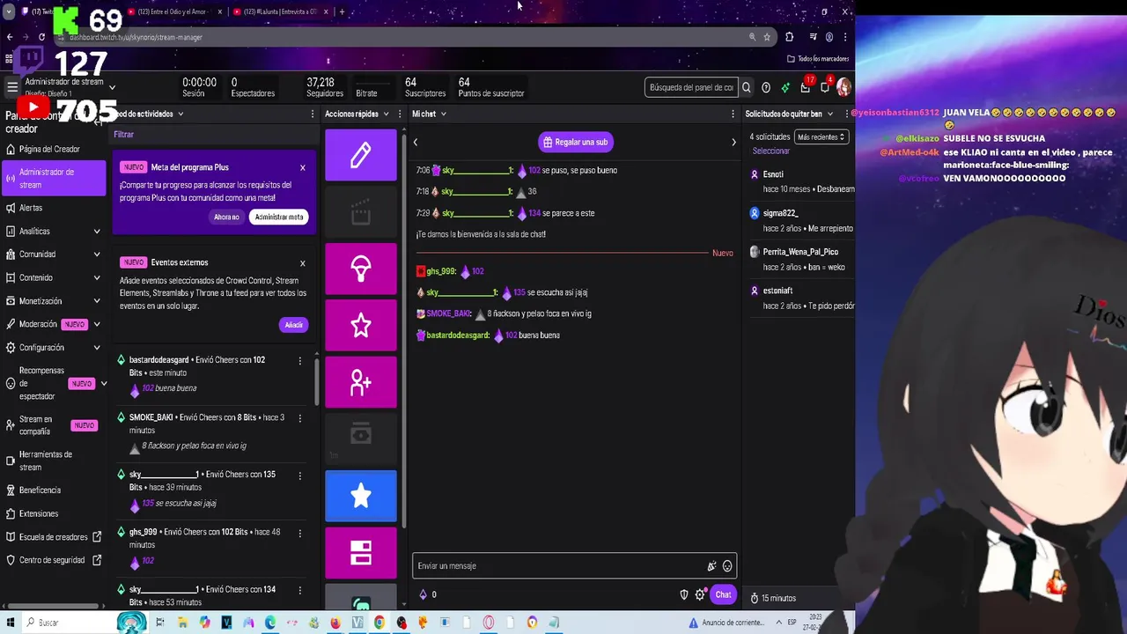Viewport: 1127px width, 634px height.
Task: Open the Solicitudes de quitar ban dropdown
Action: [x=830, y=114]
